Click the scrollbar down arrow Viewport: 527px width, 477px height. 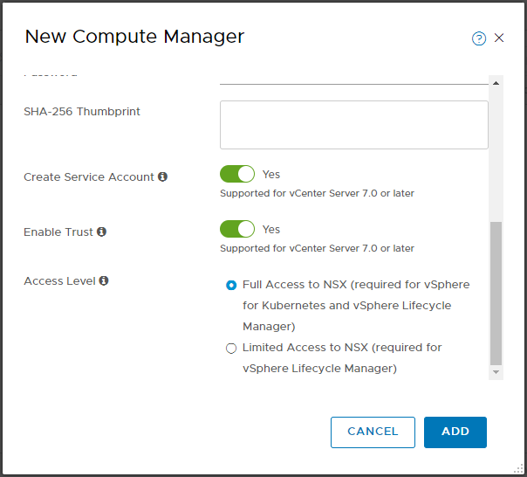(x=496, y=372)
